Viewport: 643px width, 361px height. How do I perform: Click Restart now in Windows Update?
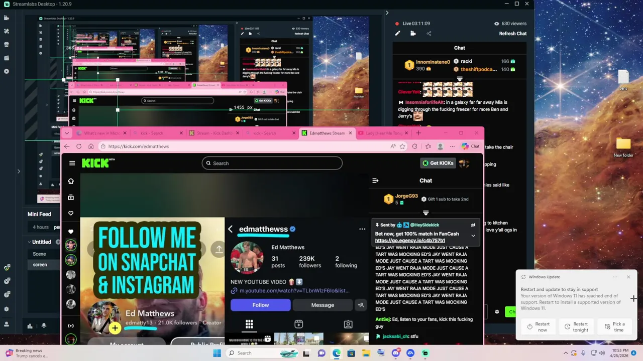pos(539,327)
